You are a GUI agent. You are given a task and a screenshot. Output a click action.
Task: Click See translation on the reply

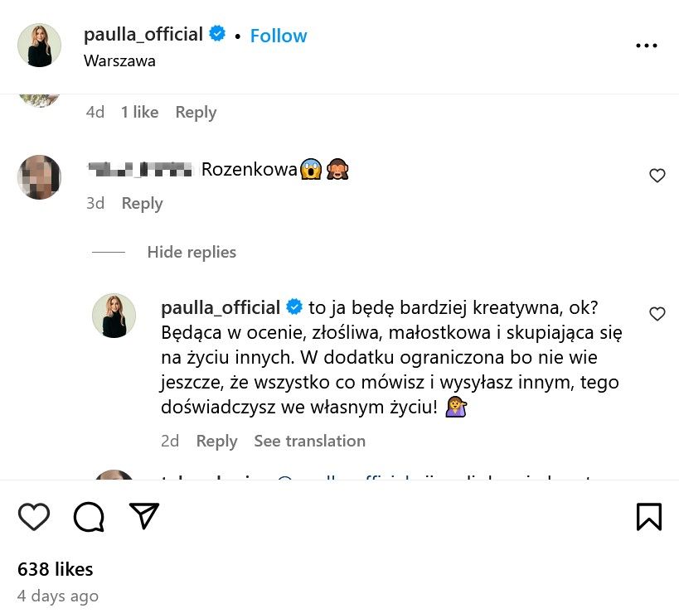[309, 441]
